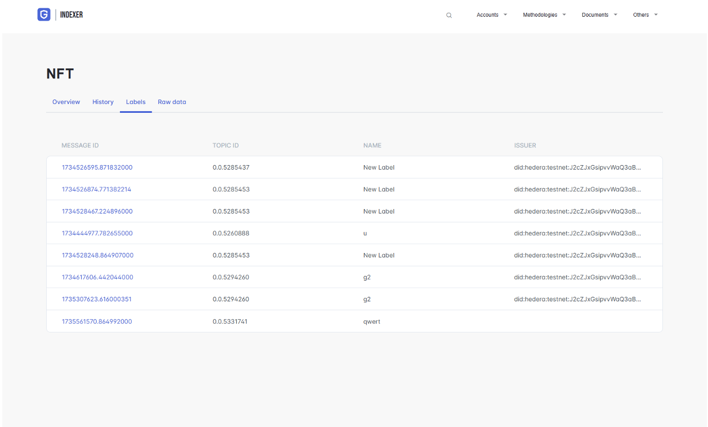Screen dimensions: 708x427
Task: Expand the Methodologies dropdown menu
Action: click(x=544, y=15)
